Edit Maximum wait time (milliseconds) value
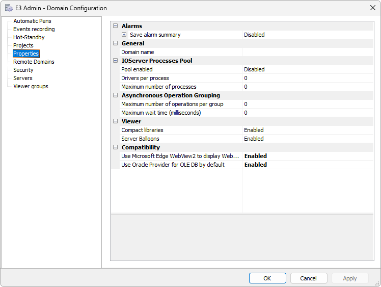Viewport: 381px width, 287px height. point(308,113)
